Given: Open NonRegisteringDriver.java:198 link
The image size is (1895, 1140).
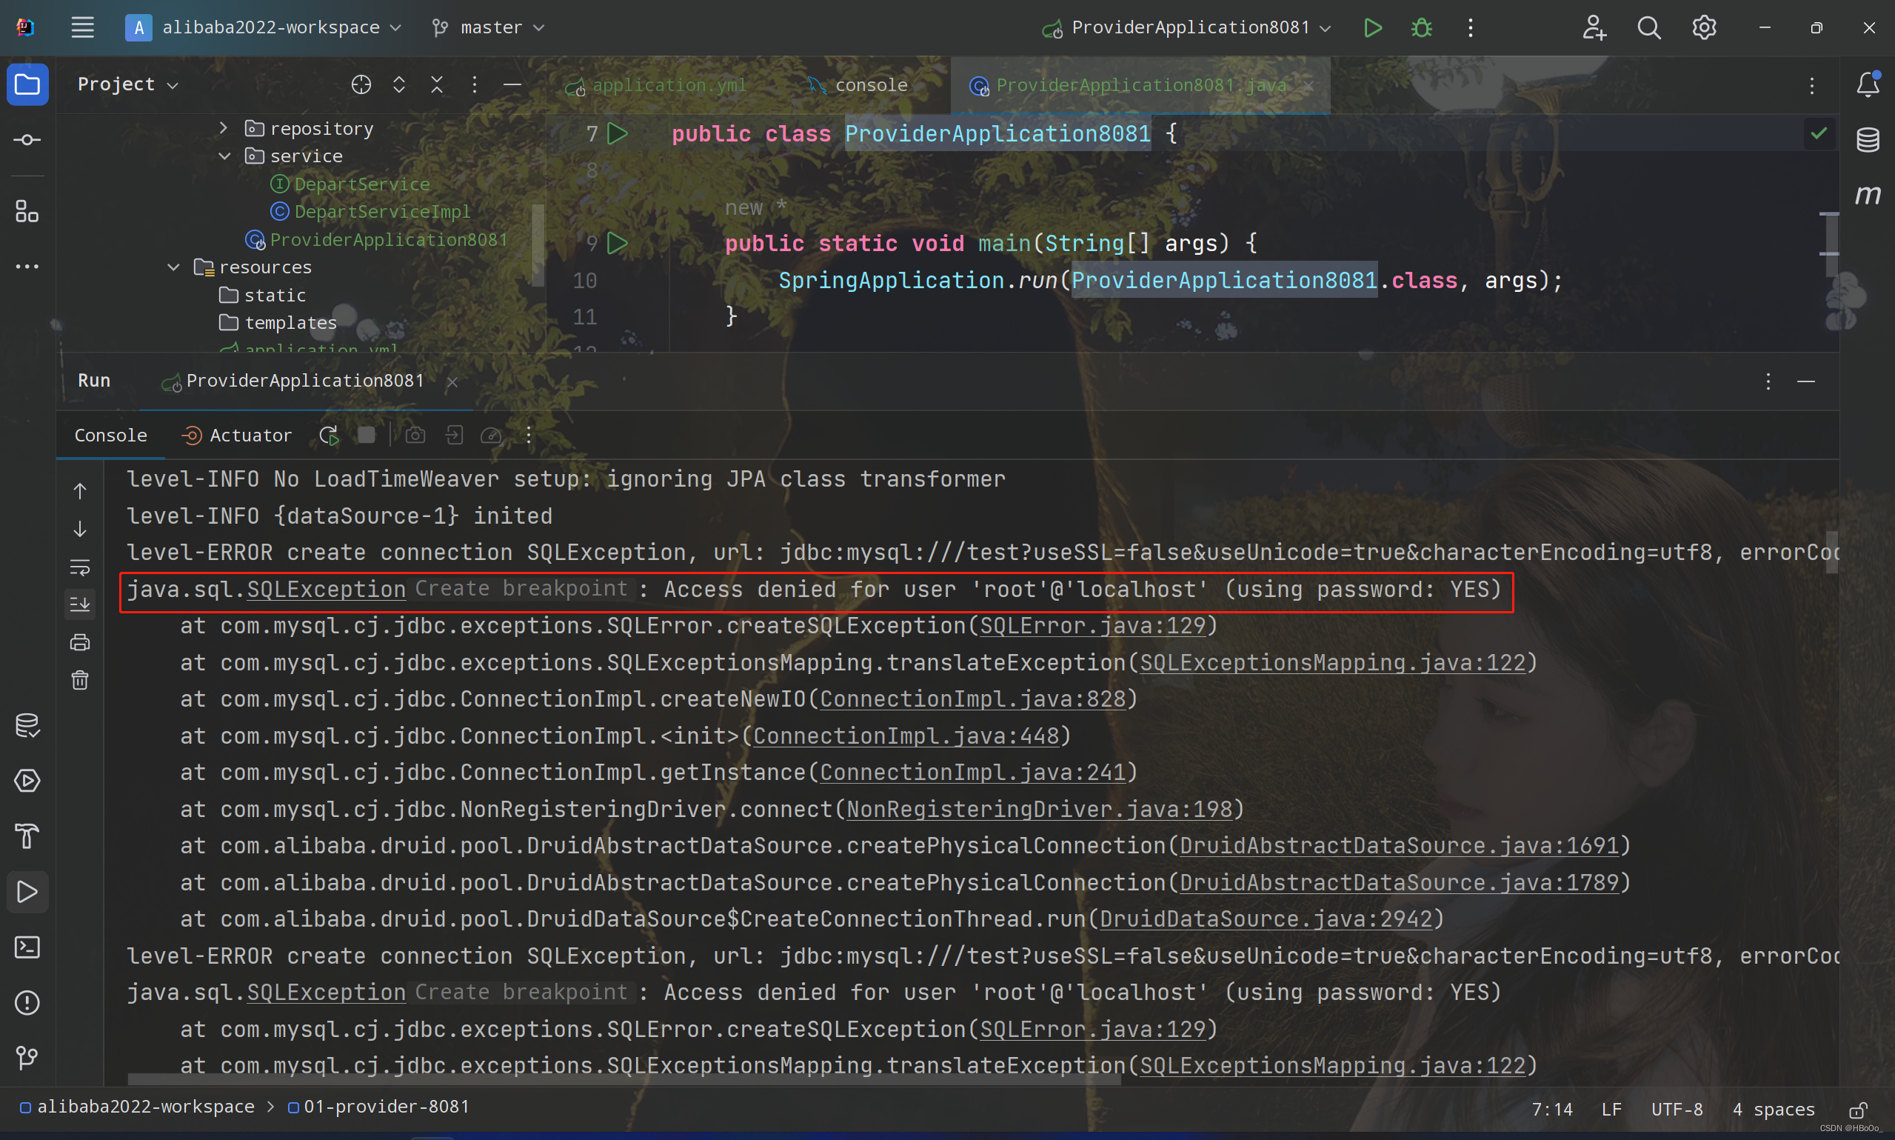Looking at the screenshot, I should [x=1039, y=810].
